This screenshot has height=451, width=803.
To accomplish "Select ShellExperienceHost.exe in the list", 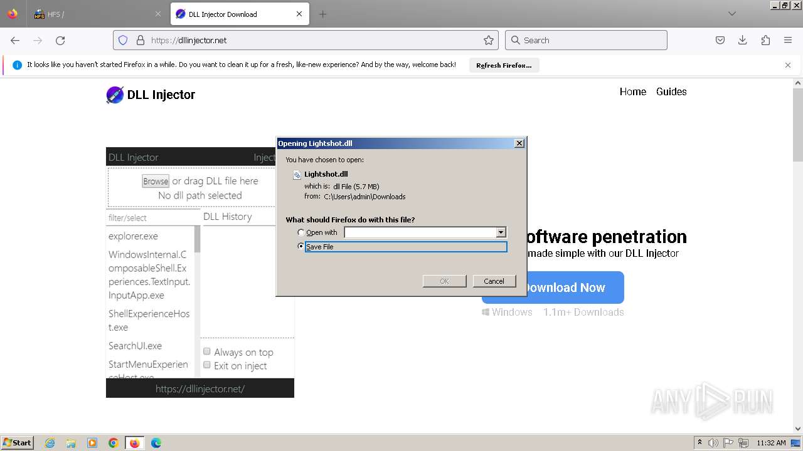I will pos(149,320).
